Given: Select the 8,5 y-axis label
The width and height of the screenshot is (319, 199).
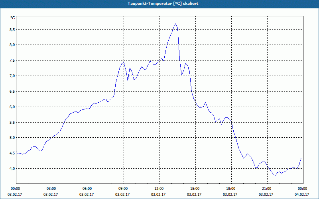Looking at the screenshot, I should click(13, 29).
